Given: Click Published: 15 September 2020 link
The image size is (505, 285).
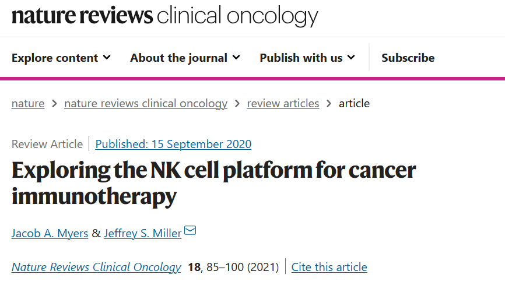Looking at the screenshot, I should pos(173,145).
